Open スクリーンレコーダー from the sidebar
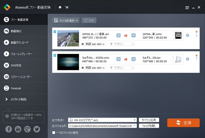205x138 pixels. (x=24, y=77)
